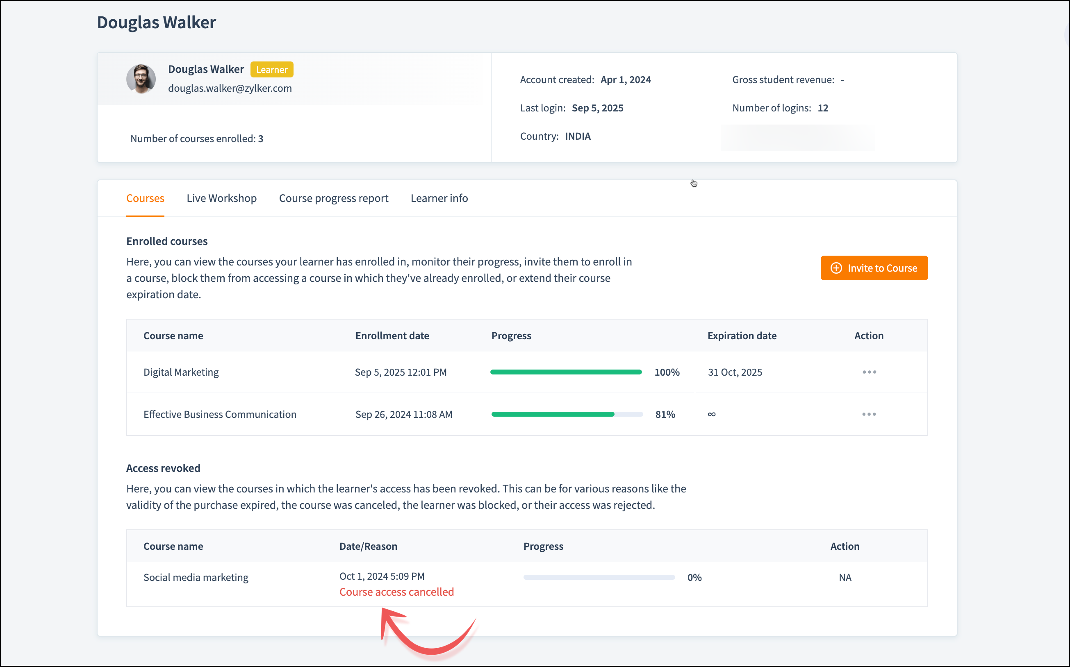Go to the Learner info tab

point(439,198)
